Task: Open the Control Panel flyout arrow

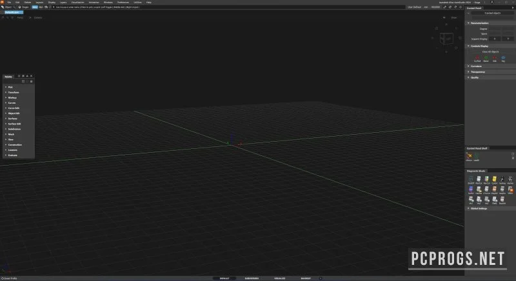Action: point(512,8)
